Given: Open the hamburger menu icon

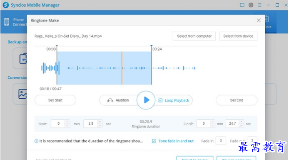Looking at the screenshot, I should pyautogui.click(x=260, y=5).
